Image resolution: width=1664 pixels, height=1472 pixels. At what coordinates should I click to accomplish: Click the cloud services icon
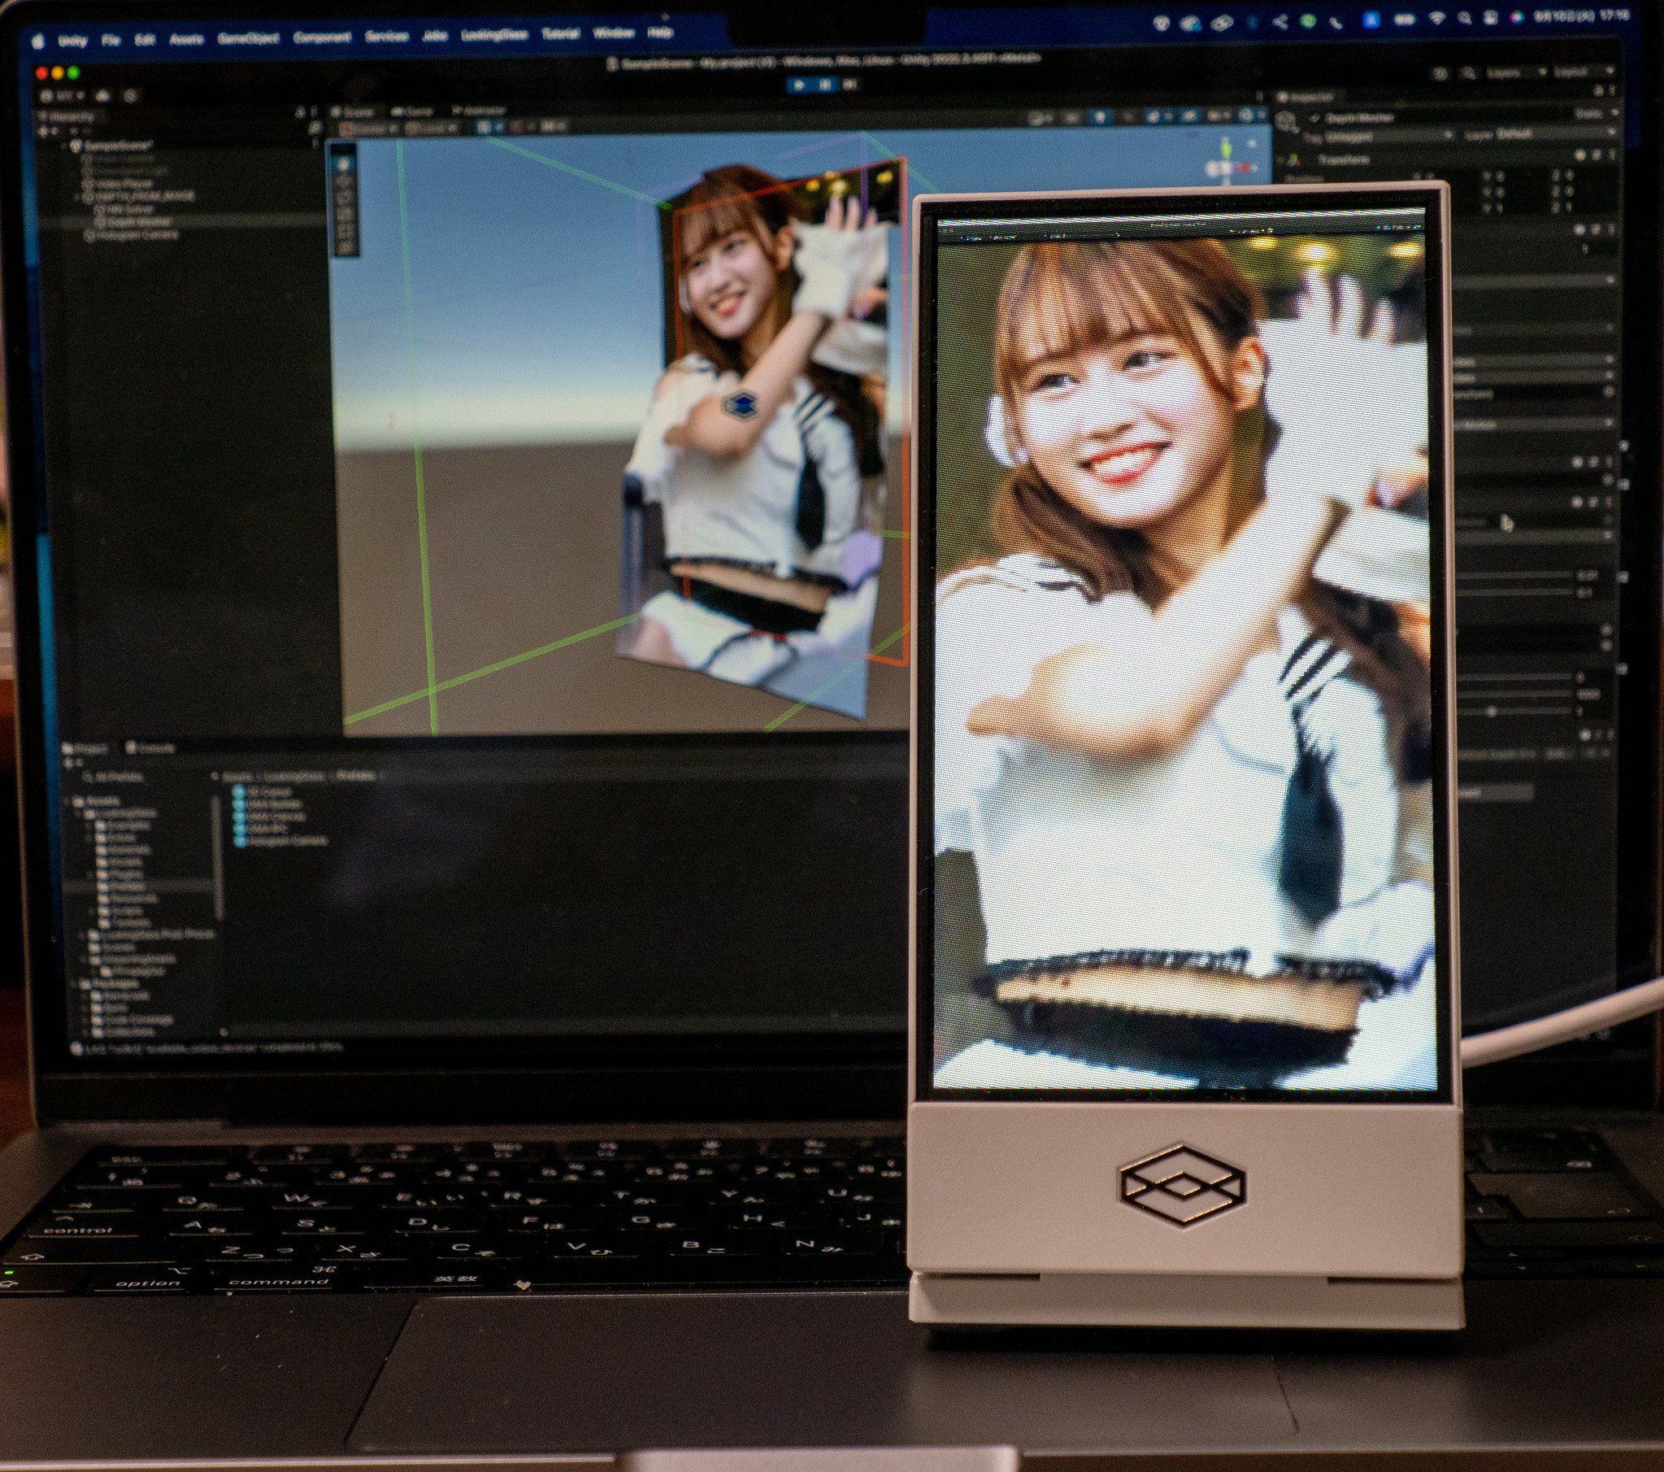[x=103, y=96]
